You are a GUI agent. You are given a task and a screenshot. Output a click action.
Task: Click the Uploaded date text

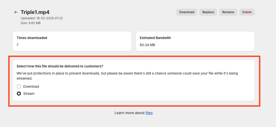[42, 18]
